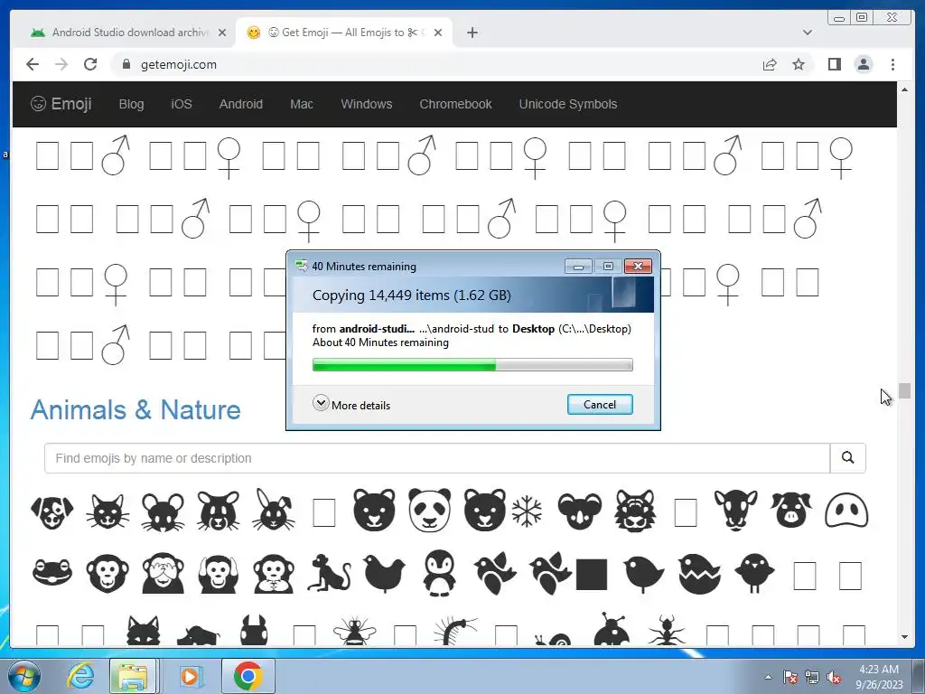Click the ladybug emoji
Screen dimensions: 925x694
click(x=612, y=630)
